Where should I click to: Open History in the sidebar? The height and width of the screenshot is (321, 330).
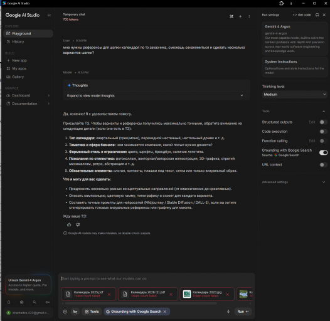click(28, 41)
